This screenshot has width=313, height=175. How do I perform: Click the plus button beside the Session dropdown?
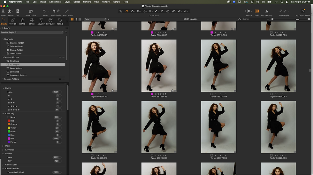[x=66, y=32]
